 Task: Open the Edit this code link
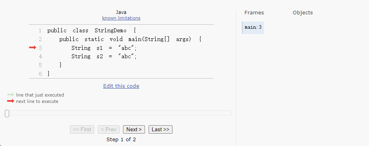click(x=121, y=86)
